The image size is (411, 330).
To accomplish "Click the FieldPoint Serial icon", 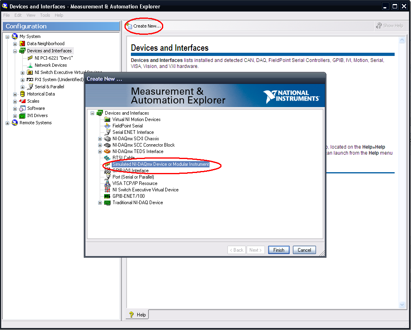I will (x=107, y=126).
